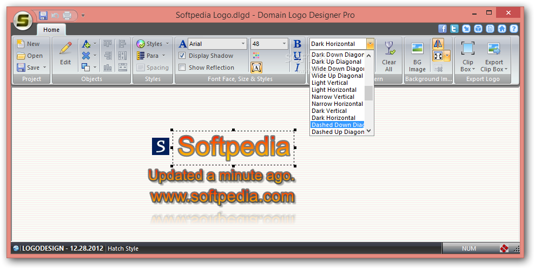The width and height of the screenshot is (535, 269).
Task: Choose Wide Down Diagonal from list
Action: [x=338, y=69]
